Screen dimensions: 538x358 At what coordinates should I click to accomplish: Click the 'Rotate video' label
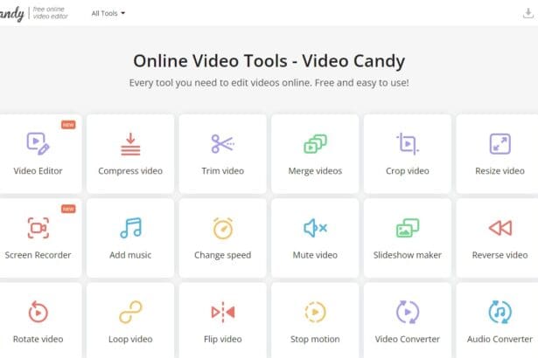[38, 339]
